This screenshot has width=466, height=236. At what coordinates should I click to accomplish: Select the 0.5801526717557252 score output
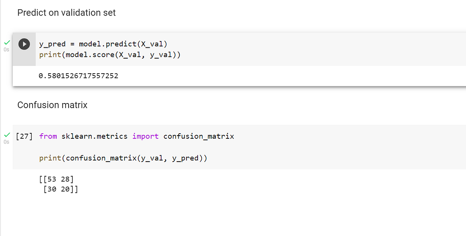click(78, 76)
